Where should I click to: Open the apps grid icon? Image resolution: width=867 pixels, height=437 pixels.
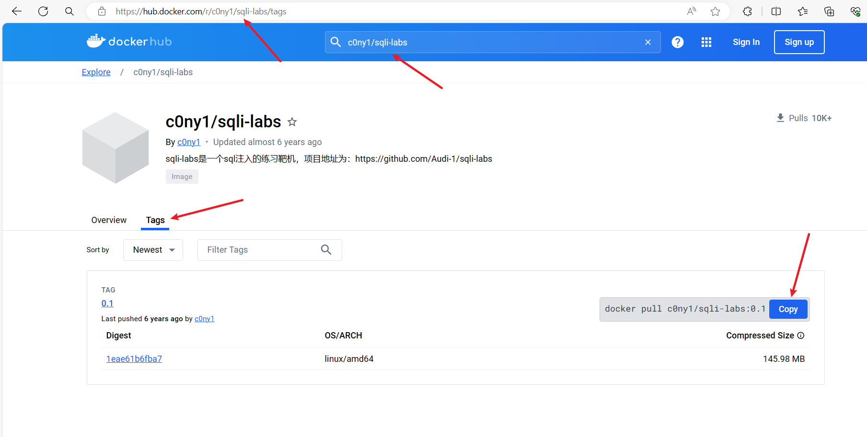(x=706, y=42)
